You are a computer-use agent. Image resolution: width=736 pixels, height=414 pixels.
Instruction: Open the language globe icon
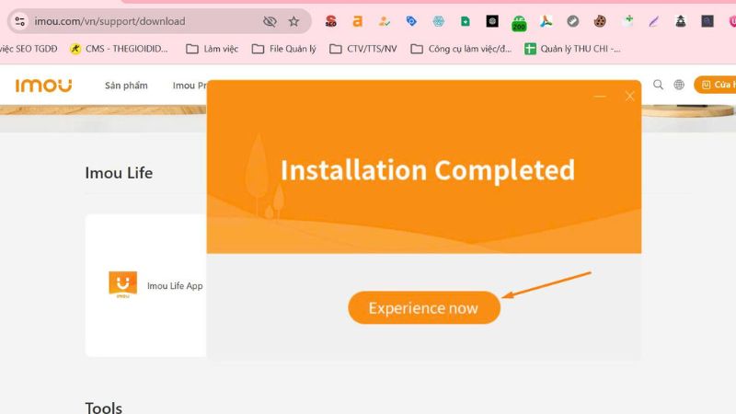[x=679, y=85]
